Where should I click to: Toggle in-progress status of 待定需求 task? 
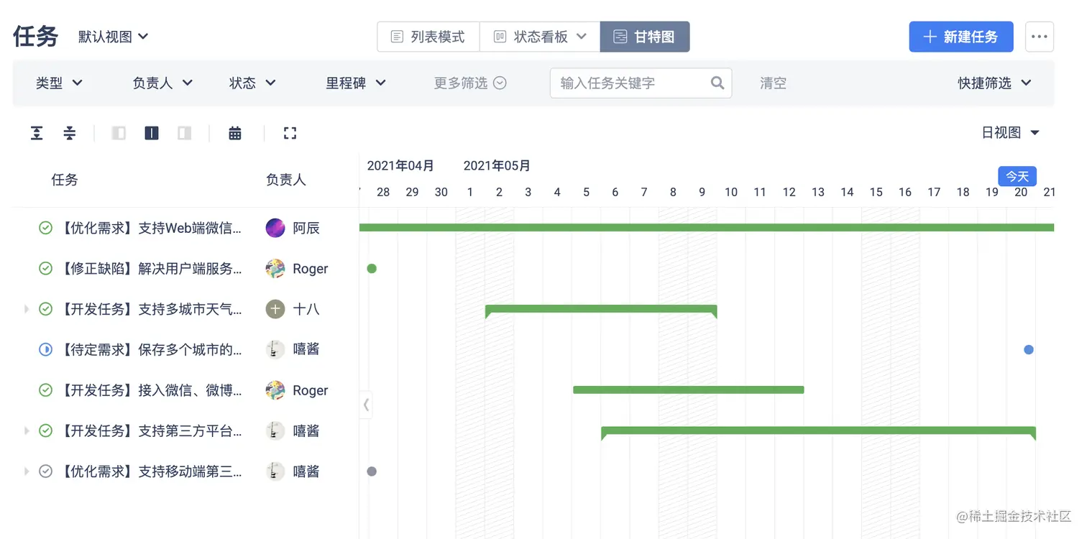(45, 349)
